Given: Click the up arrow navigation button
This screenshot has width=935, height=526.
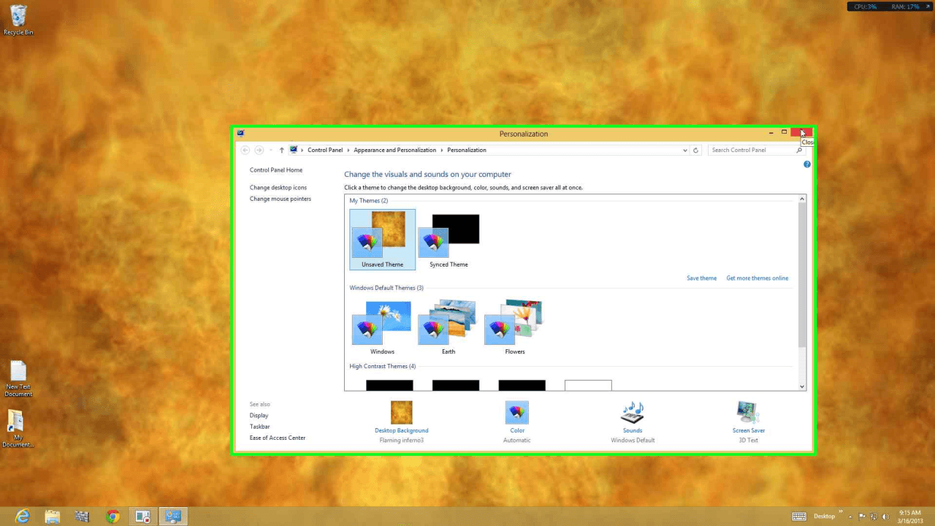Looking at the screenshot, I should 282,150.
